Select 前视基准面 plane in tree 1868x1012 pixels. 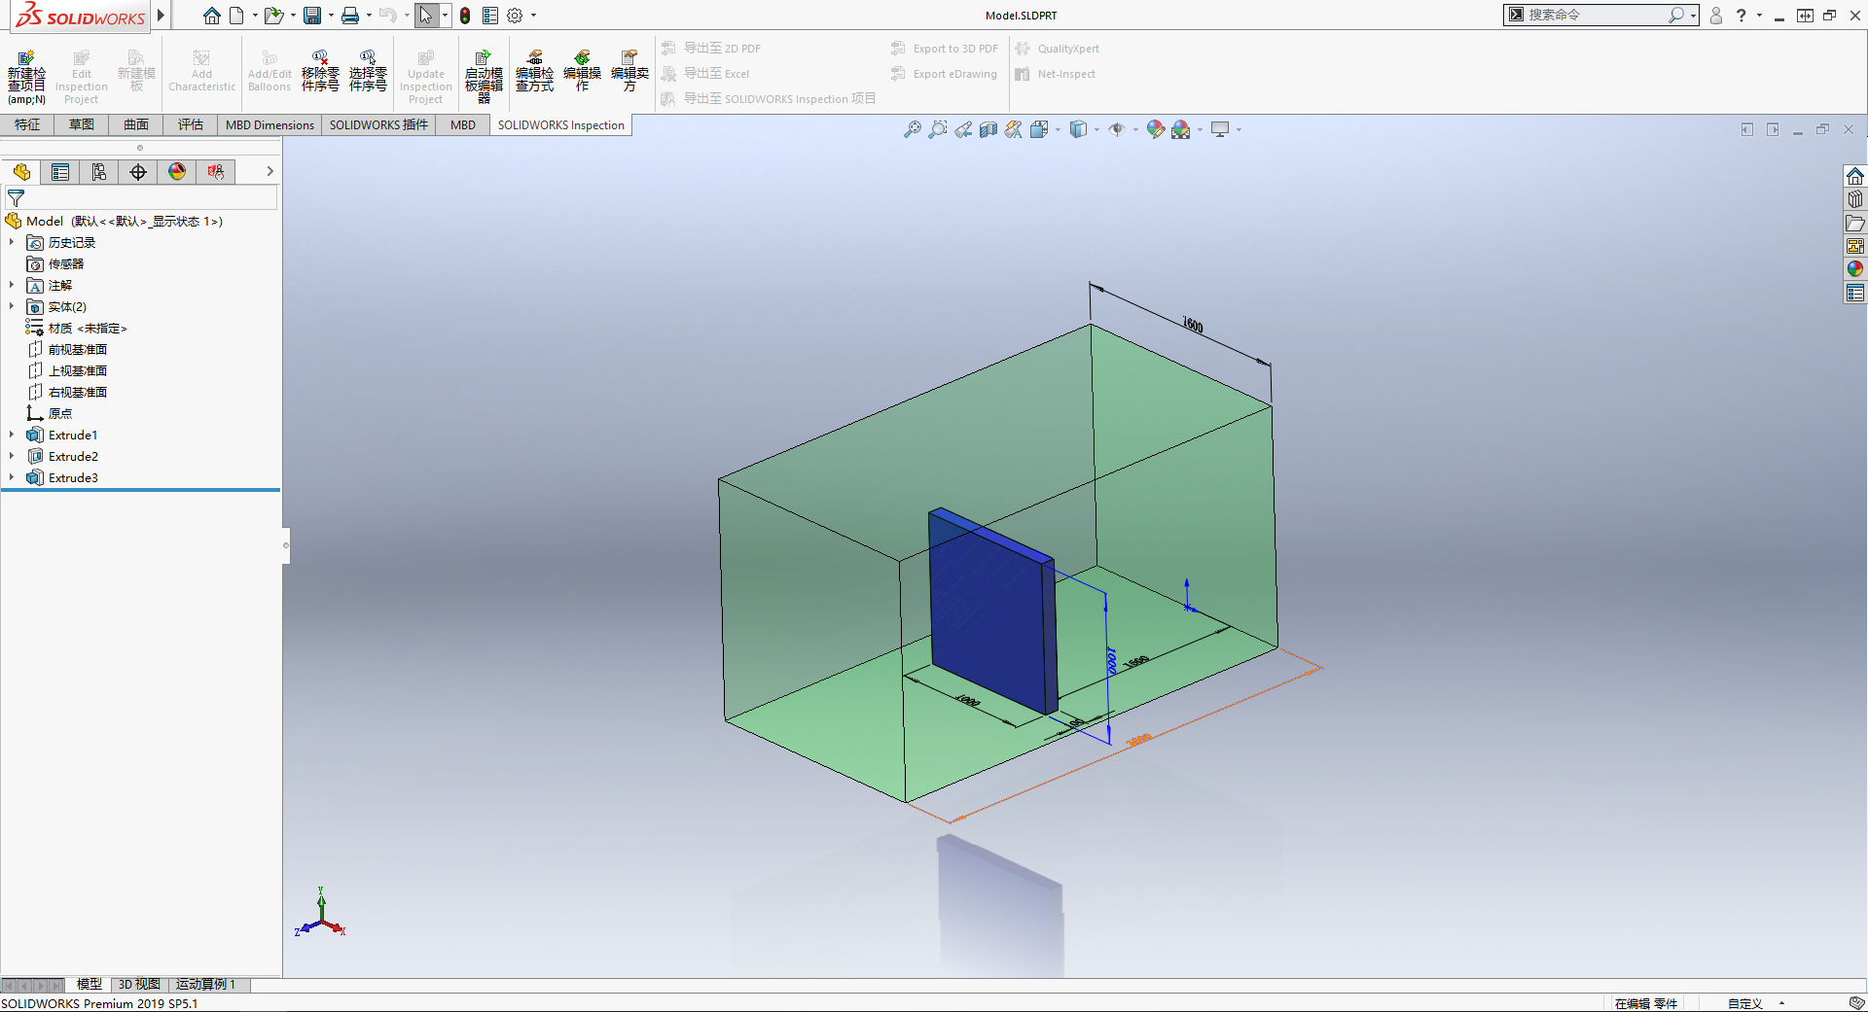point(78,349)
